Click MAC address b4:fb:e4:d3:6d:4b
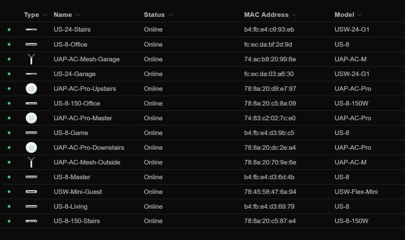This screenshot has height=240, width=405. 269,177
